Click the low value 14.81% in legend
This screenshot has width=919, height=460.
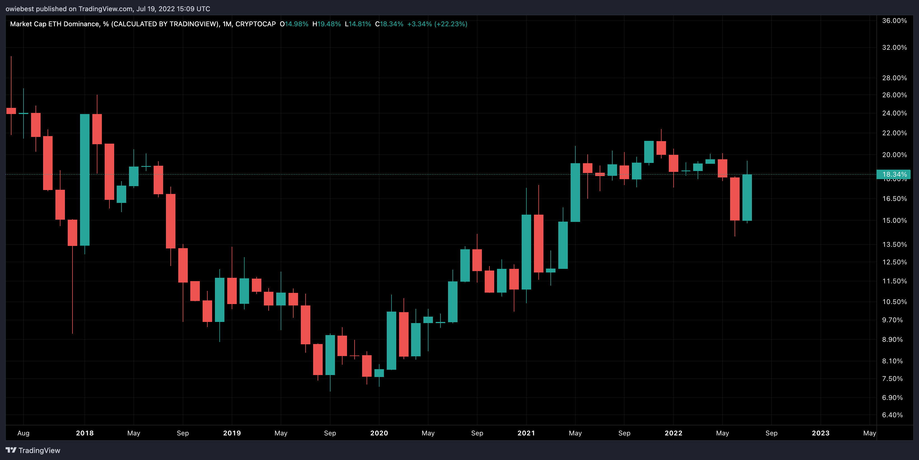pos(360,24)
